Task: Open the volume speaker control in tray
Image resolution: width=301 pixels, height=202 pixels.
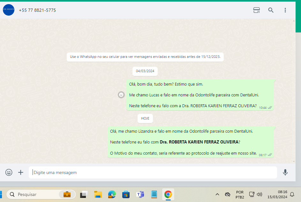Action: [x=260, y=194]
